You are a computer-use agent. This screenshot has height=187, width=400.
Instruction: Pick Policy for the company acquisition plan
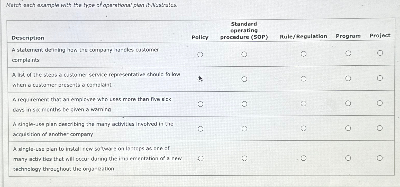pyautogui.click(x=201, y=128)
